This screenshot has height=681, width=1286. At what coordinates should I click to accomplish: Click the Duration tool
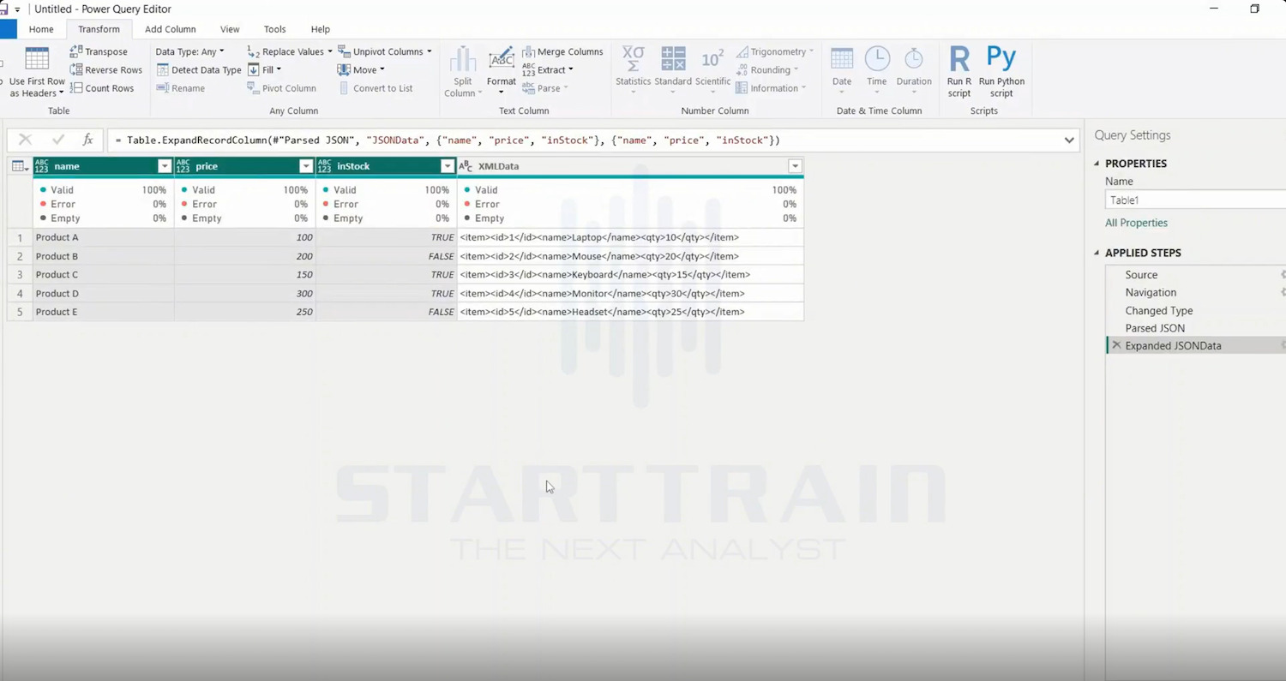point(914,69)
